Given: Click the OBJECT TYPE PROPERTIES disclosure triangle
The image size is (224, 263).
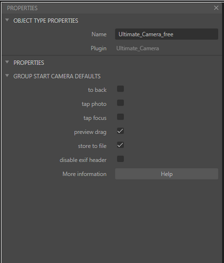Looking at the screenshot, I should 7,20.
